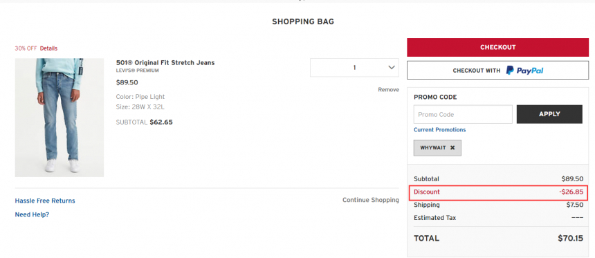Click the $7.50 shipping cost

[x=574, y=205]
